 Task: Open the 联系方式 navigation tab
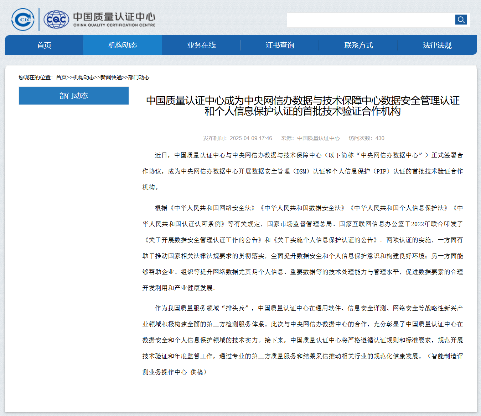[x=358, y=45]
